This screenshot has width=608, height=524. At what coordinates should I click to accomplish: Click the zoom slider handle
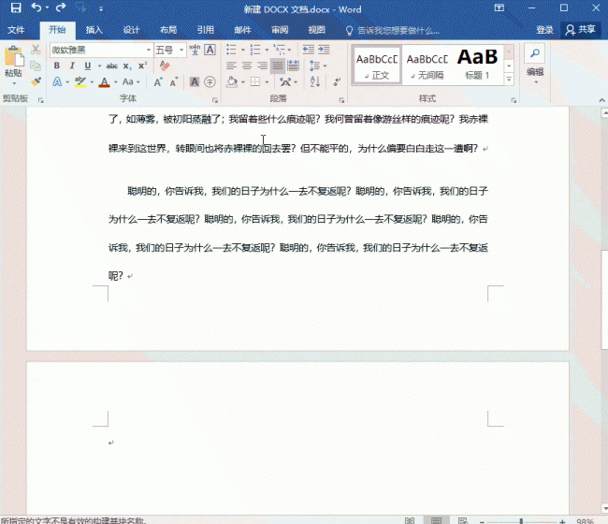click(x=522, y=521)
